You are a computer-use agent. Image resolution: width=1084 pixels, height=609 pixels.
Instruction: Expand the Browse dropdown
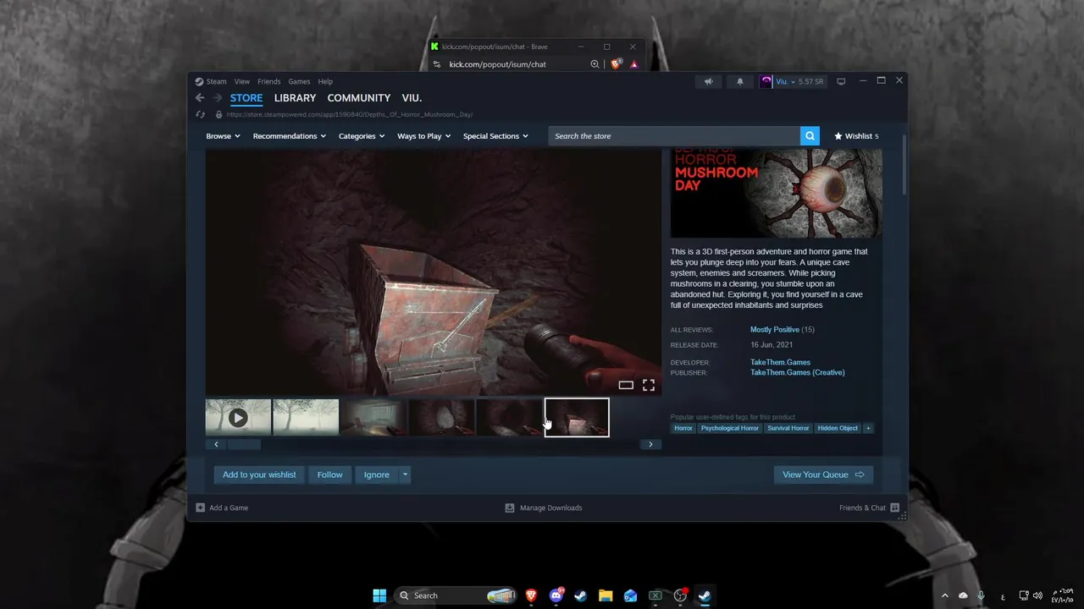223,136
